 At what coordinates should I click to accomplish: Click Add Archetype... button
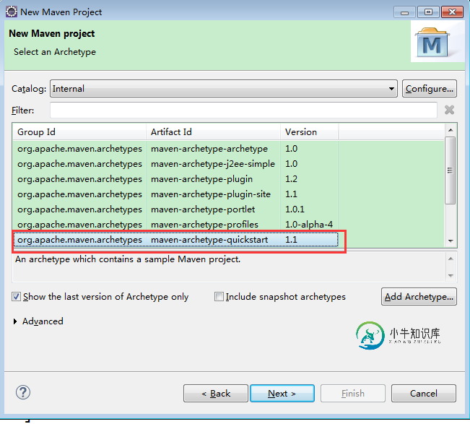tap(419, 297)
